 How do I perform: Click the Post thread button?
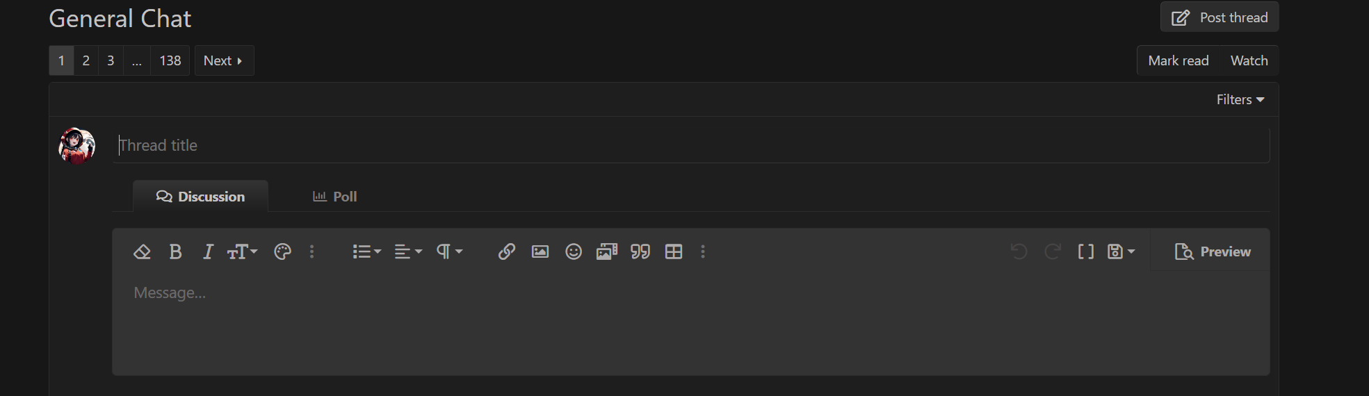pos(1219,17)
